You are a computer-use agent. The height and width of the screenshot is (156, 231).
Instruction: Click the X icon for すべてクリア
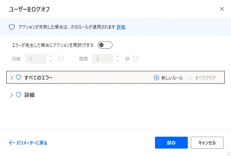click(191, 78)
